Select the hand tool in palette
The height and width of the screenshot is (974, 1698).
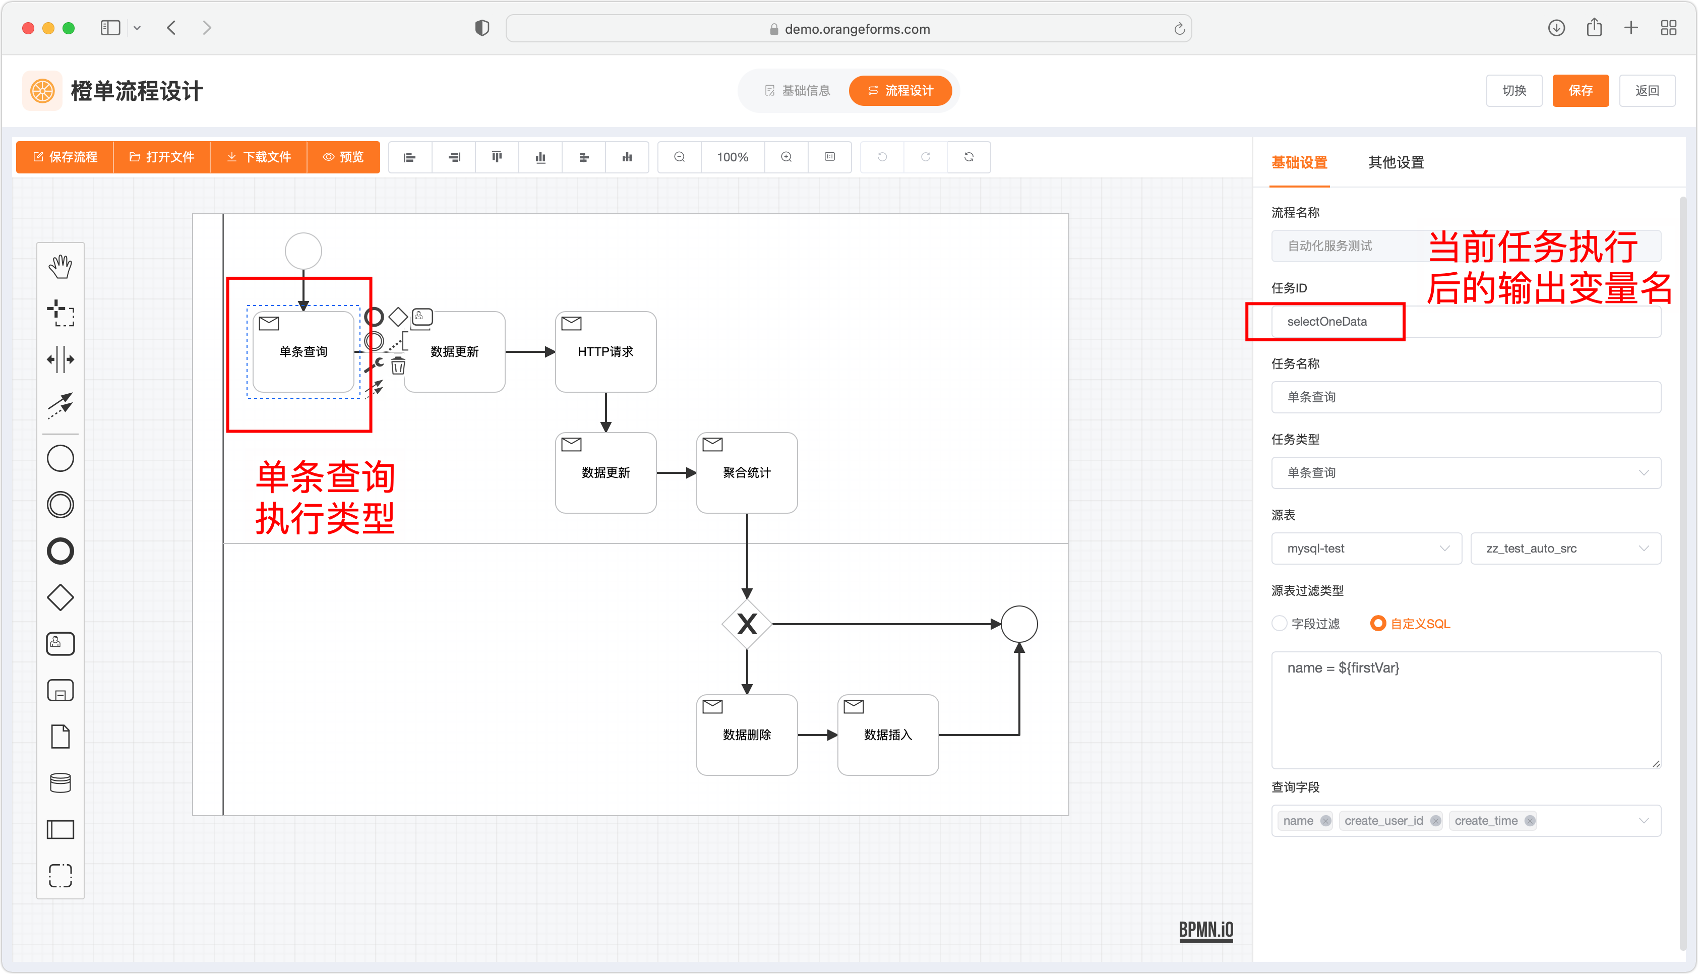tap(60, 266)
